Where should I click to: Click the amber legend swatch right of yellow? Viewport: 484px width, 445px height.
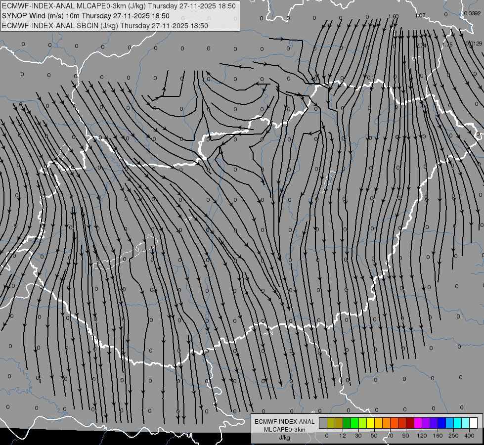(378, 423)
